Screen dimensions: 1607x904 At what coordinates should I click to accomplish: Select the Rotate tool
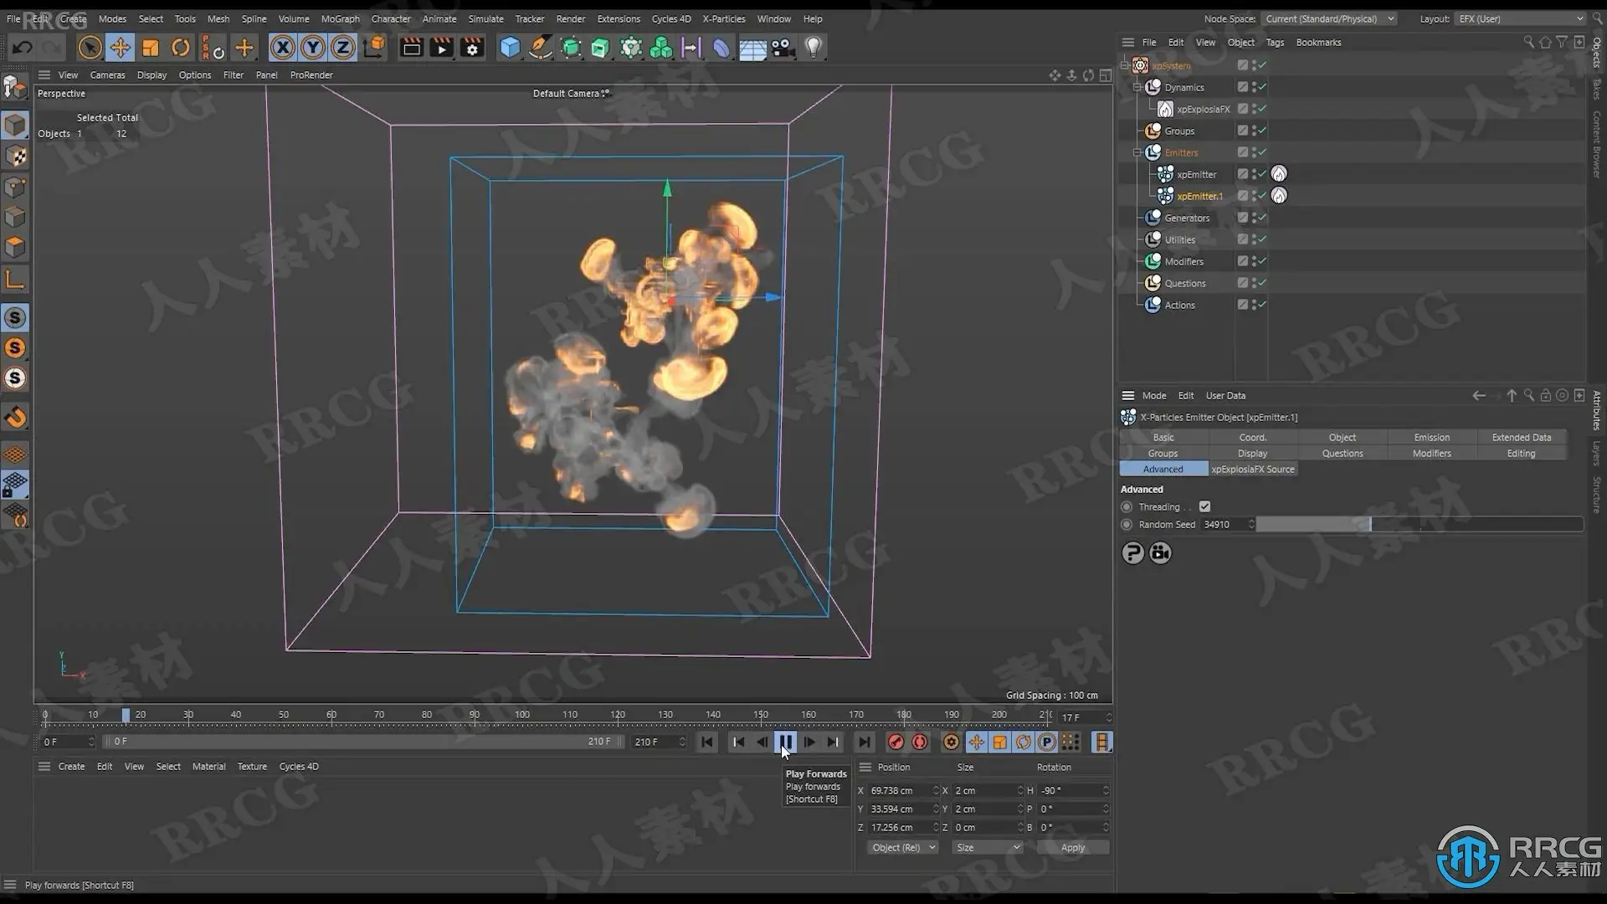pos(181,48)
